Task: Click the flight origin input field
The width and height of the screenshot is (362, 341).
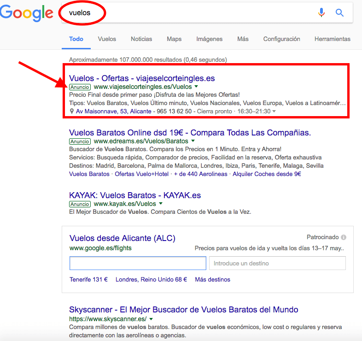Action: coord(138,263)
